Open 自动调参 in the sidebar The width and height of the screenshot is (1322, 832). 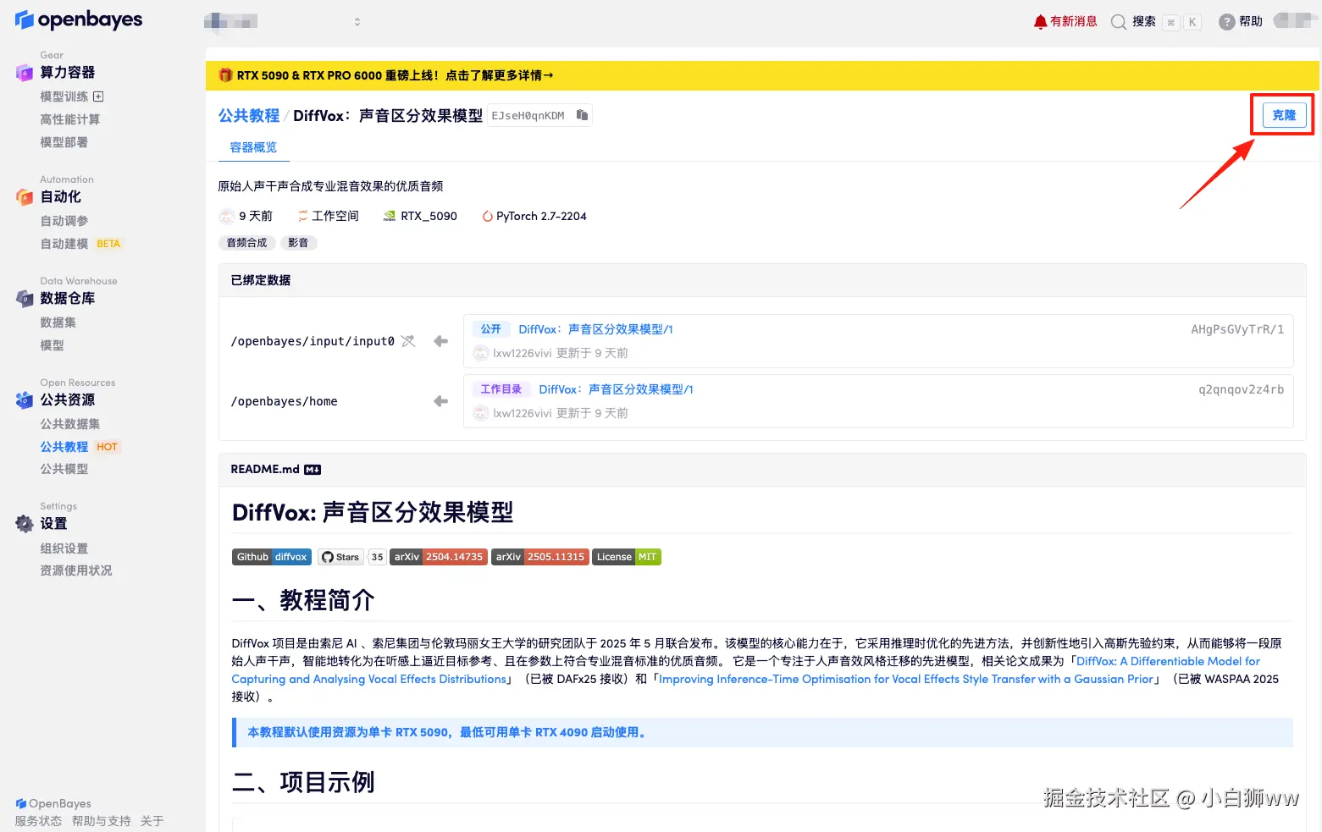coord(64,221)
